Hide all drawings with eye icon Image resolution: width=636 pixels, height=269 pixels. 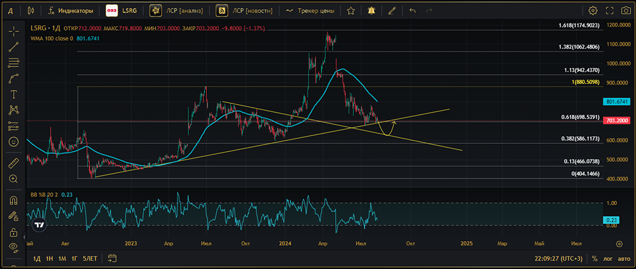(13, 247)
